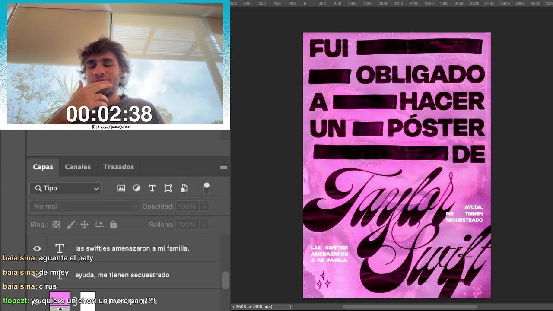Filter layers by smart objects icon
The width and height of the screenshot is (553, 311).
click(184, 188)
